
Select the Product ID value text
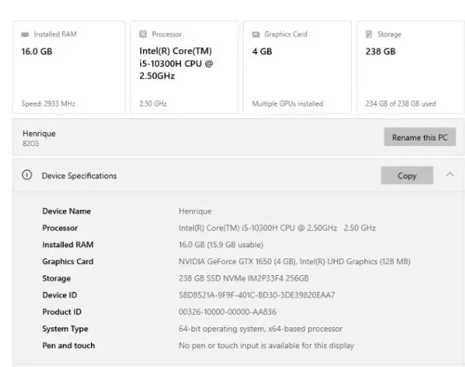coord(227,312)
